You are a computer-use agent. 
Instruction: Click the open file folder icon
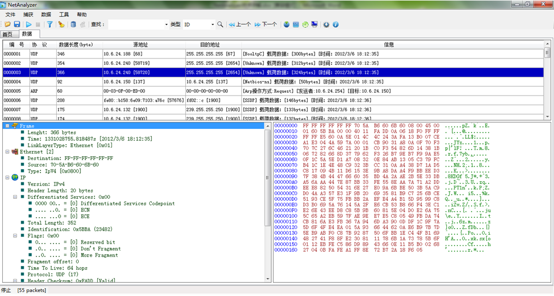coord(7,25)
